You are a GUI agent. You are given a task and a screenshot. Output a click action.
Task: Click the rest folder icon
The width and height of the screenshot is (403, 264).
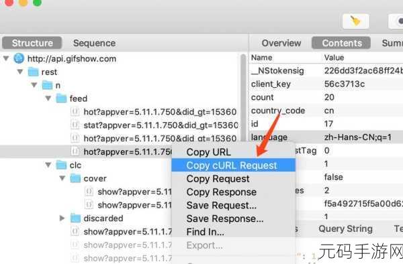point(33,72)
